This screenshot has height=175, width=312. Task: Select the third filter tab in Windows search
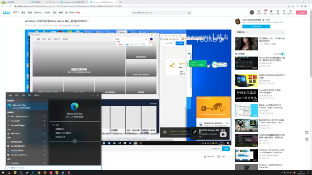tap(23, 95)
